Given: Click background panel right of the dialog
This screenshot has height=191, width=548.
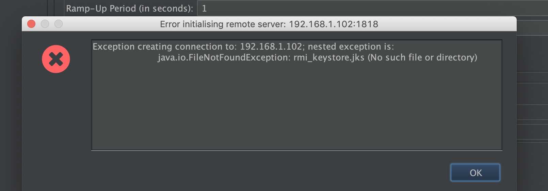Looking at the screenshot, I should [x=532, y=102].
